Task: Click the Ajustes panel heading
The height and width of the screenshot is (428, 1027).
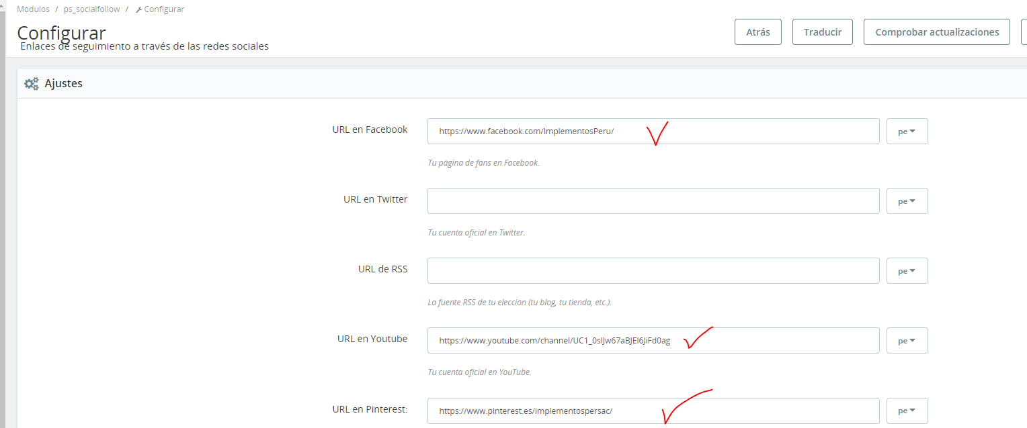Action: point(63,84)
